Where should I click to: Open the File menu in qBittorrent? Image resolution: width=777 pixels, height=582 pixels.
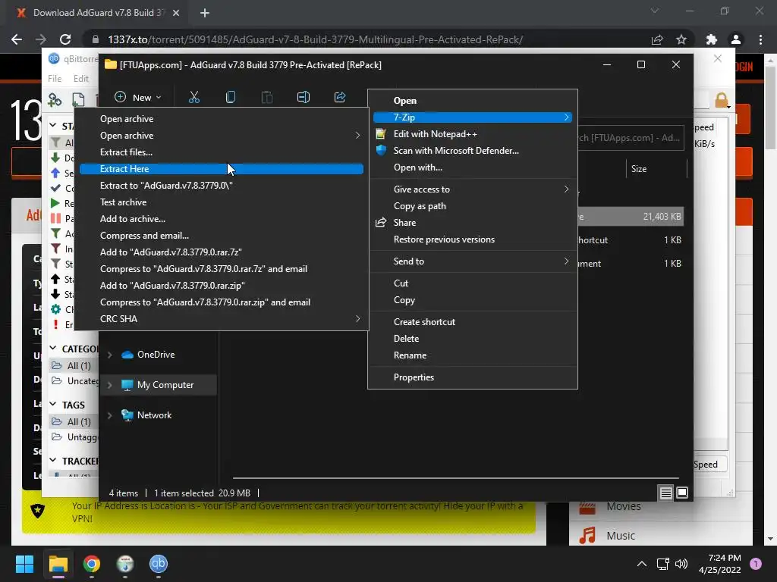[x=55, y=78]
